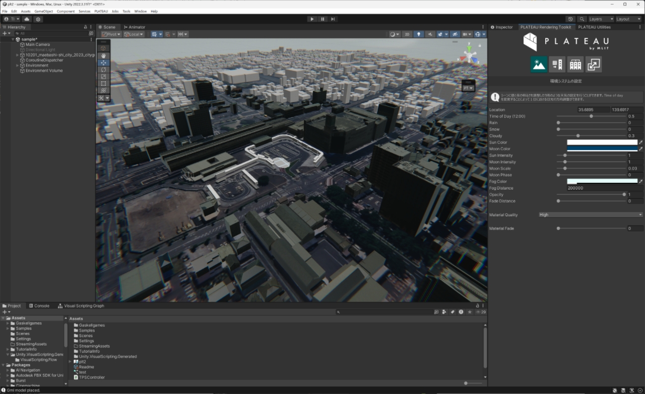The width and height of the screenshot is (645, 394).
Task: Toggle Project panel lock
Action: 478,306
